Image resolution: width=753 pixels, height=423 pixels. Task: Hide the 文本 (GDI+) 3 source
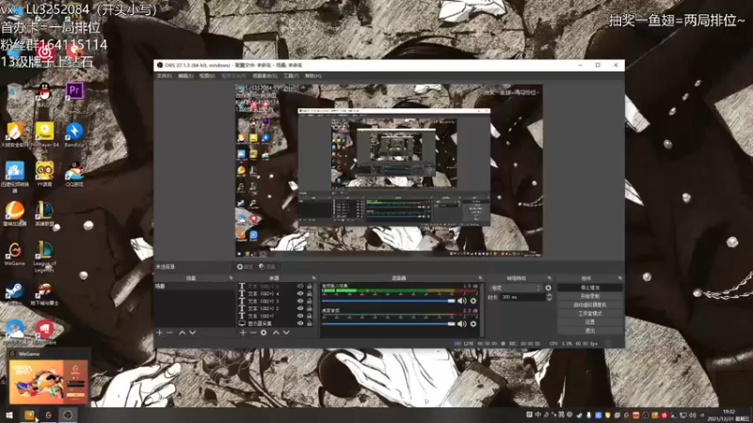[x=300, y=301]
